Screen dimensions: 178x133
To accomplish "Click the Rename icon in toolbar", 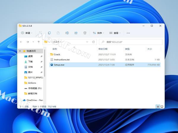I will point(67,33).
